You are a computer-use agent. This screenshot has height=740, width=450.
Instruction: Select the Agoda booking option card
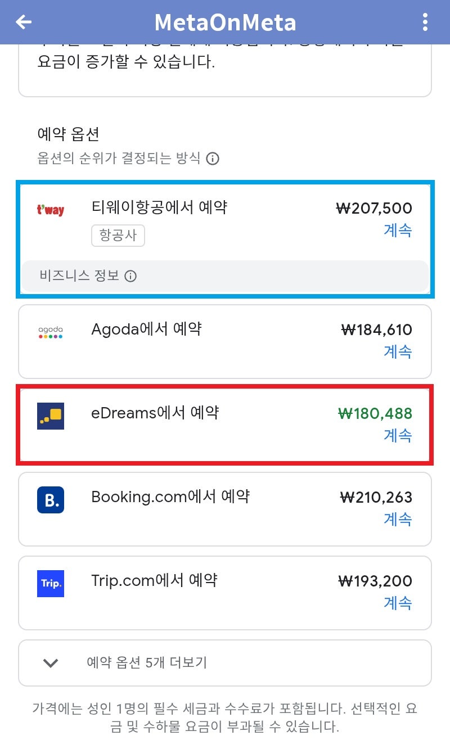coord(225,341)
